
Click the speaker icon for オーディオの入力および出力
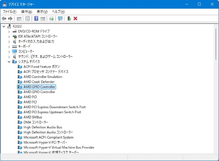(15, 42)
